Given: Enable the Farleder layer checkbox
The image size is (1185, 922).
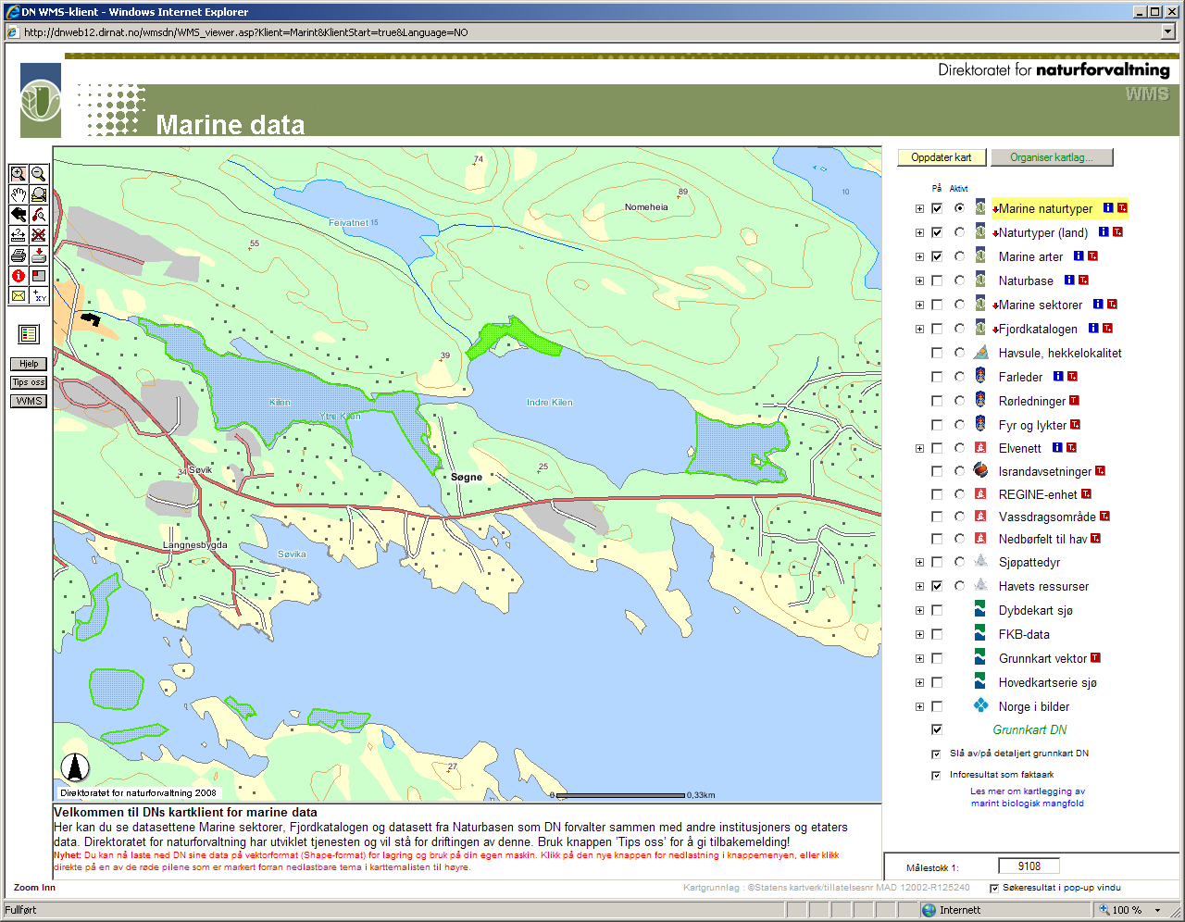Looking at the screenshot, I should click(937, 377).
